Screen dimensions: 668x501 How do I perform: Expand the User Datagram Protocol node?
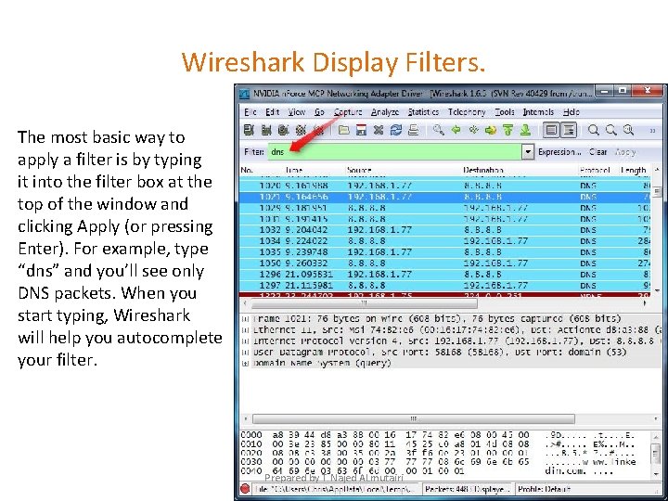(x=245, y=353)
